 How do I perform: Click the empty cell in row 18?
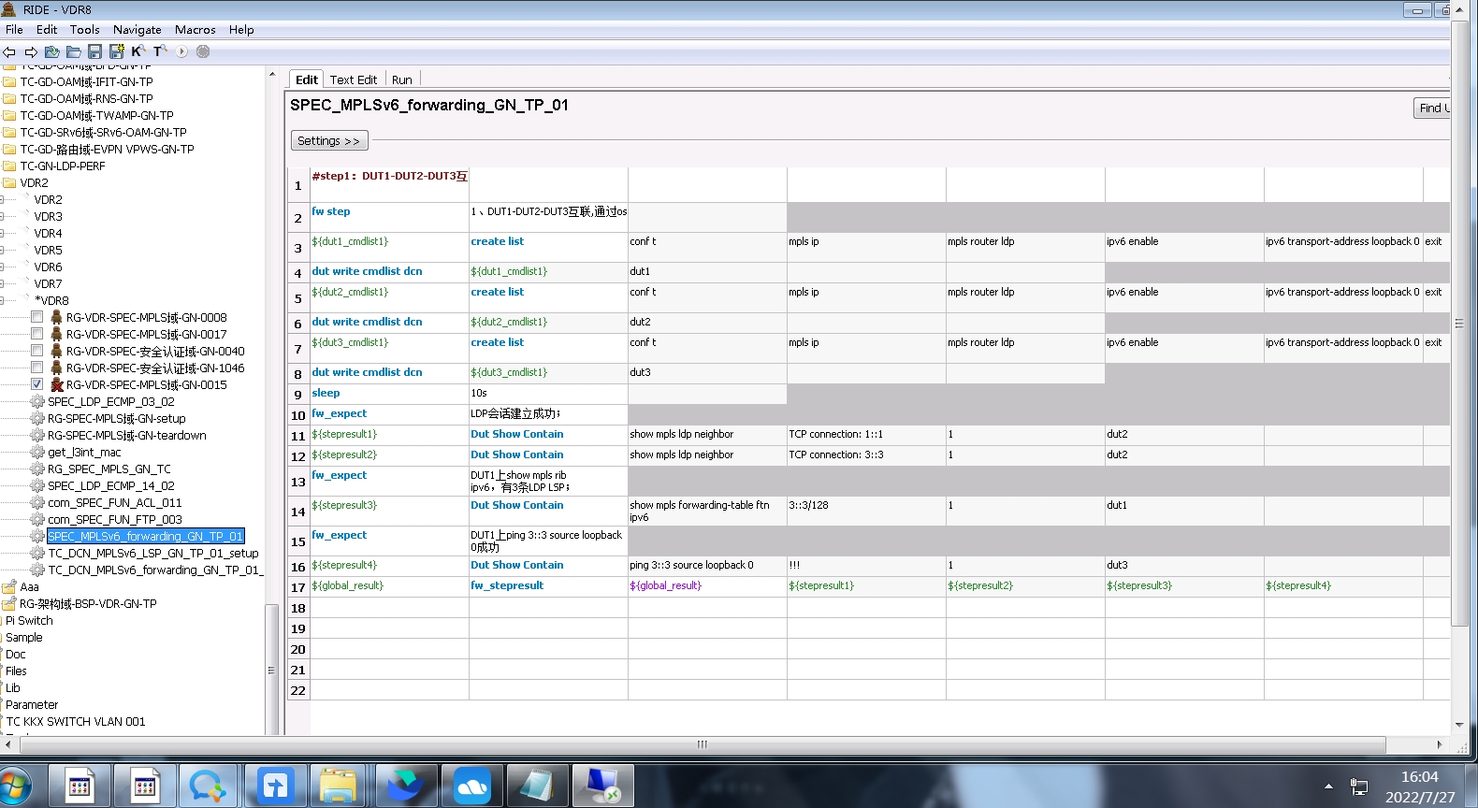coord(389,608)
